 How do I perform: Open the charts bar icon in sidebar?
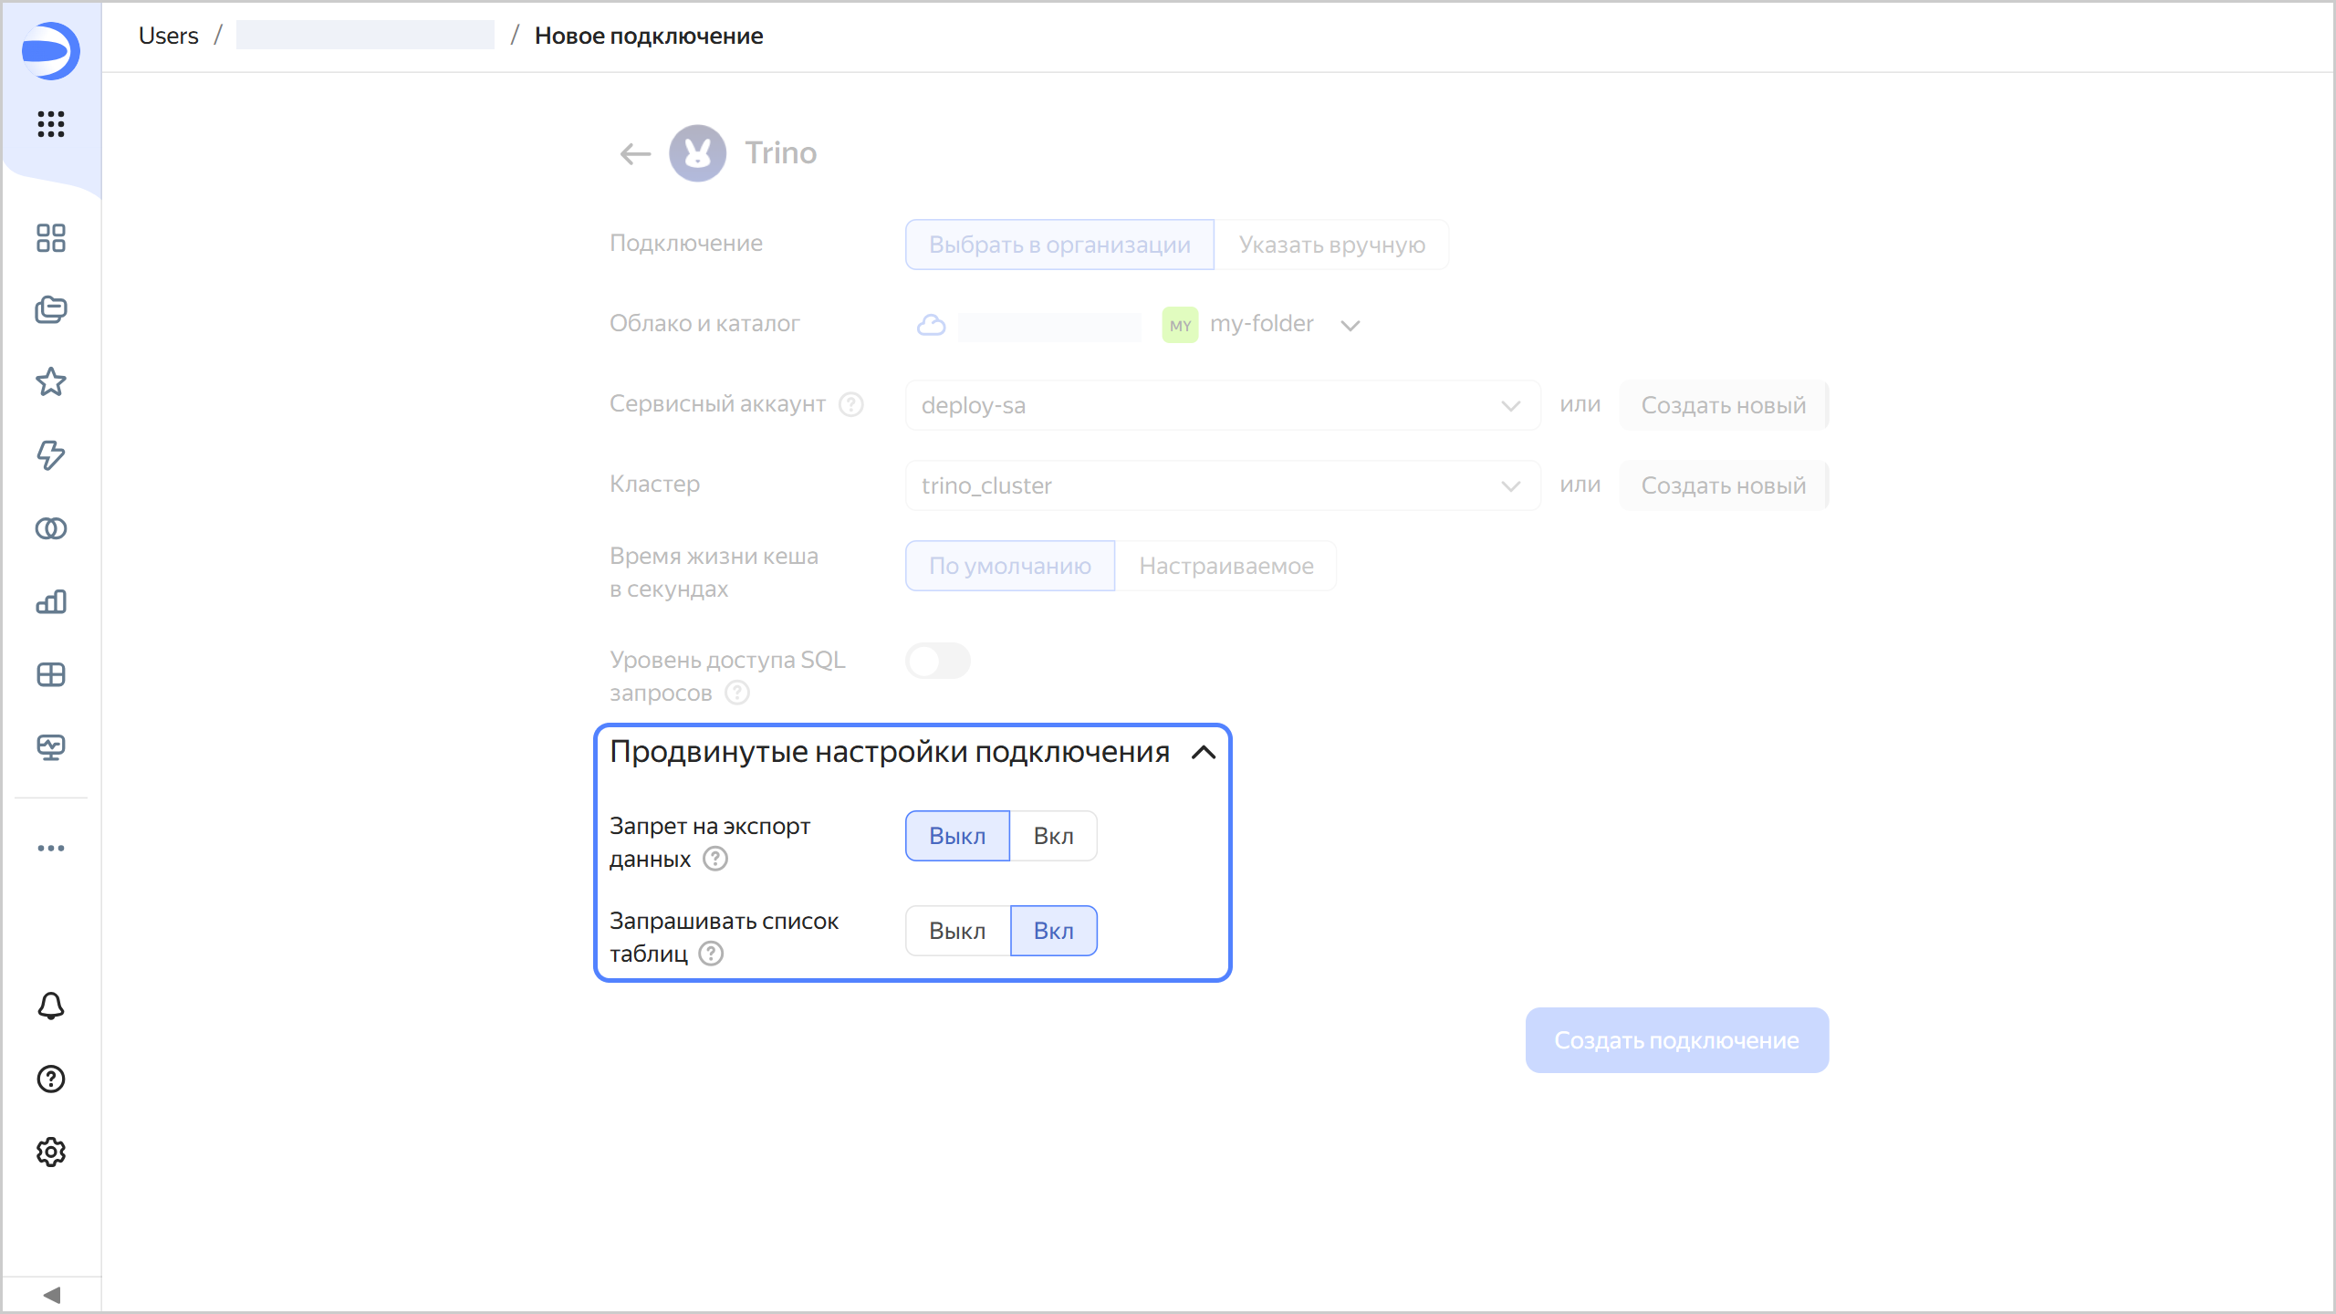(51, 601)
